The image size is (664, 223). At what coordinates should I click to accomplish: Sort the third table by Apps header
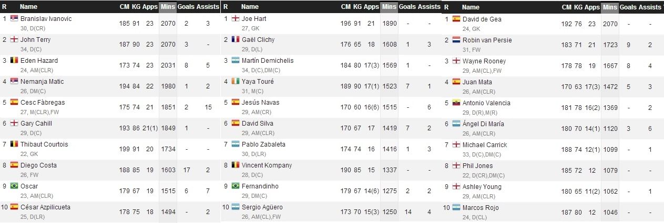pos(591,7)
